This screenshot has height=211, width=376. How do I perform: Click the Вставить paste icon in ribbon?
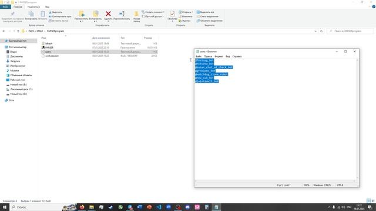(43, 14)
